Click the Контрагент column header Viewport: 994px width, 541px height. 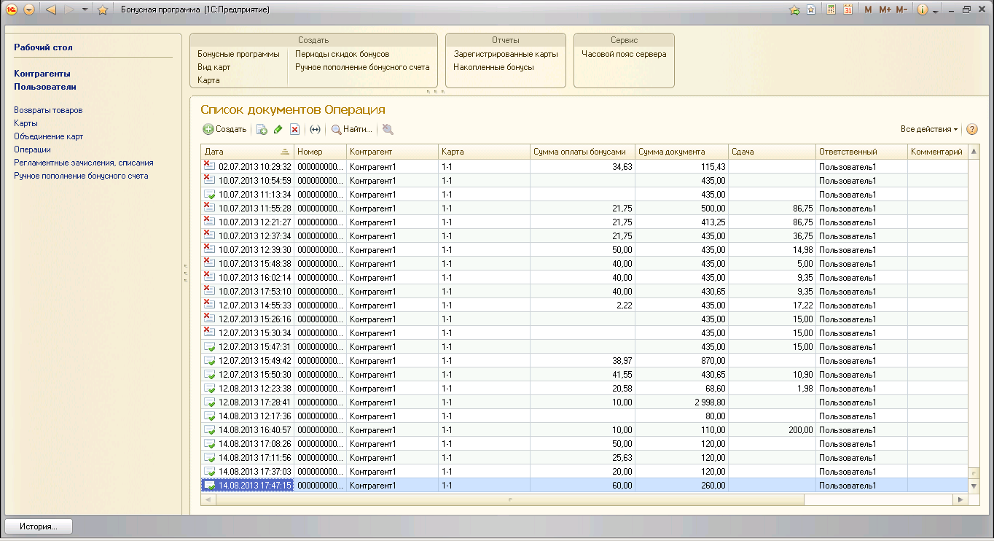392,152
